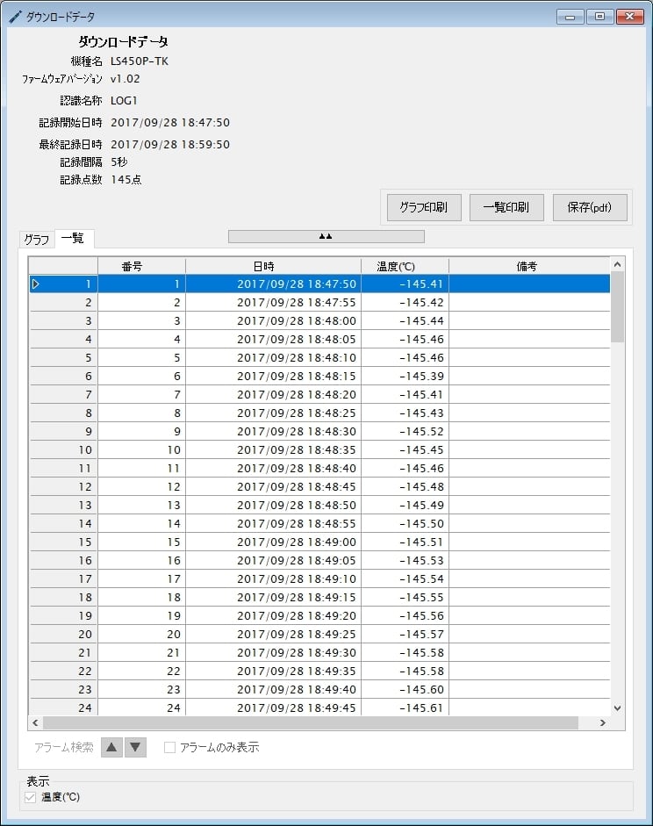Click date cell 2017/09/28 18:49:45
This screenshot has width=653, height=826.
click(x=273, y=707)
